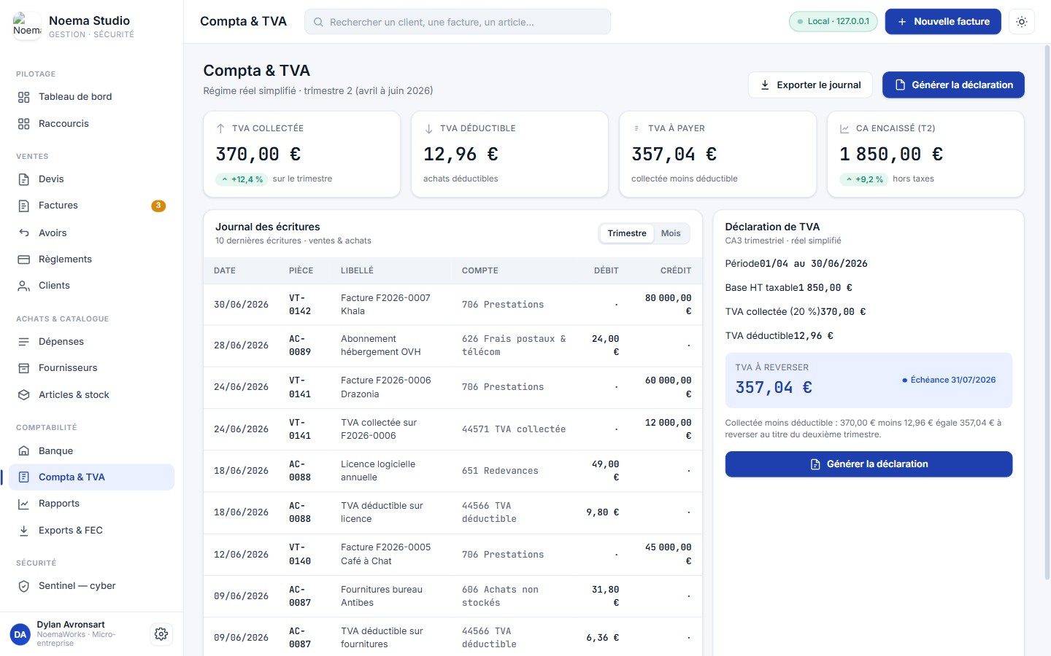Go to the Banque section
The width and height of the screenshot is (1051, 656).
92,451
